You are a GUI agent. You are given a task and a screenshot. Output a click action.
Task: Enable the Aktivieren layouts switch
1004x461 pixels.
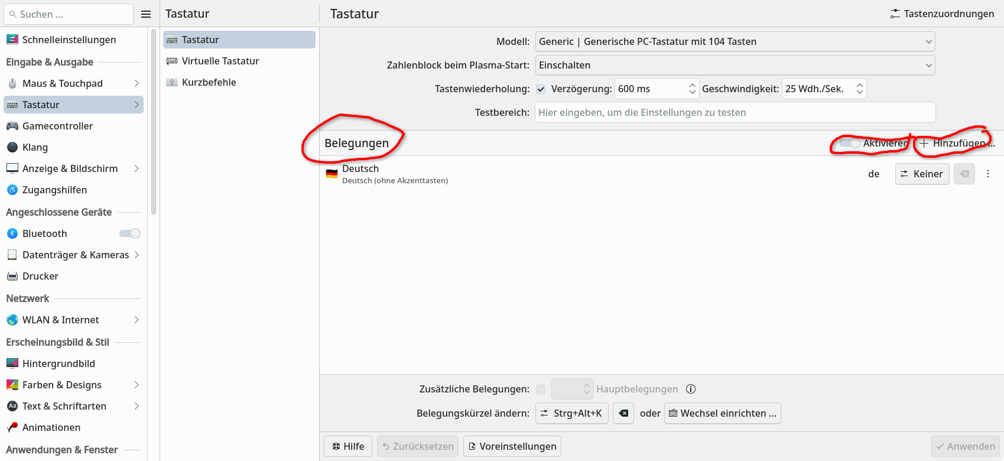pos(850,143)
